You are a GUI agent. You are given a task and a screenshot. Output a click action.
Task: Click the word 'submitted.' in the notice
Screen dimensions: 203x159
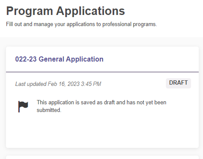coord(49,110)
